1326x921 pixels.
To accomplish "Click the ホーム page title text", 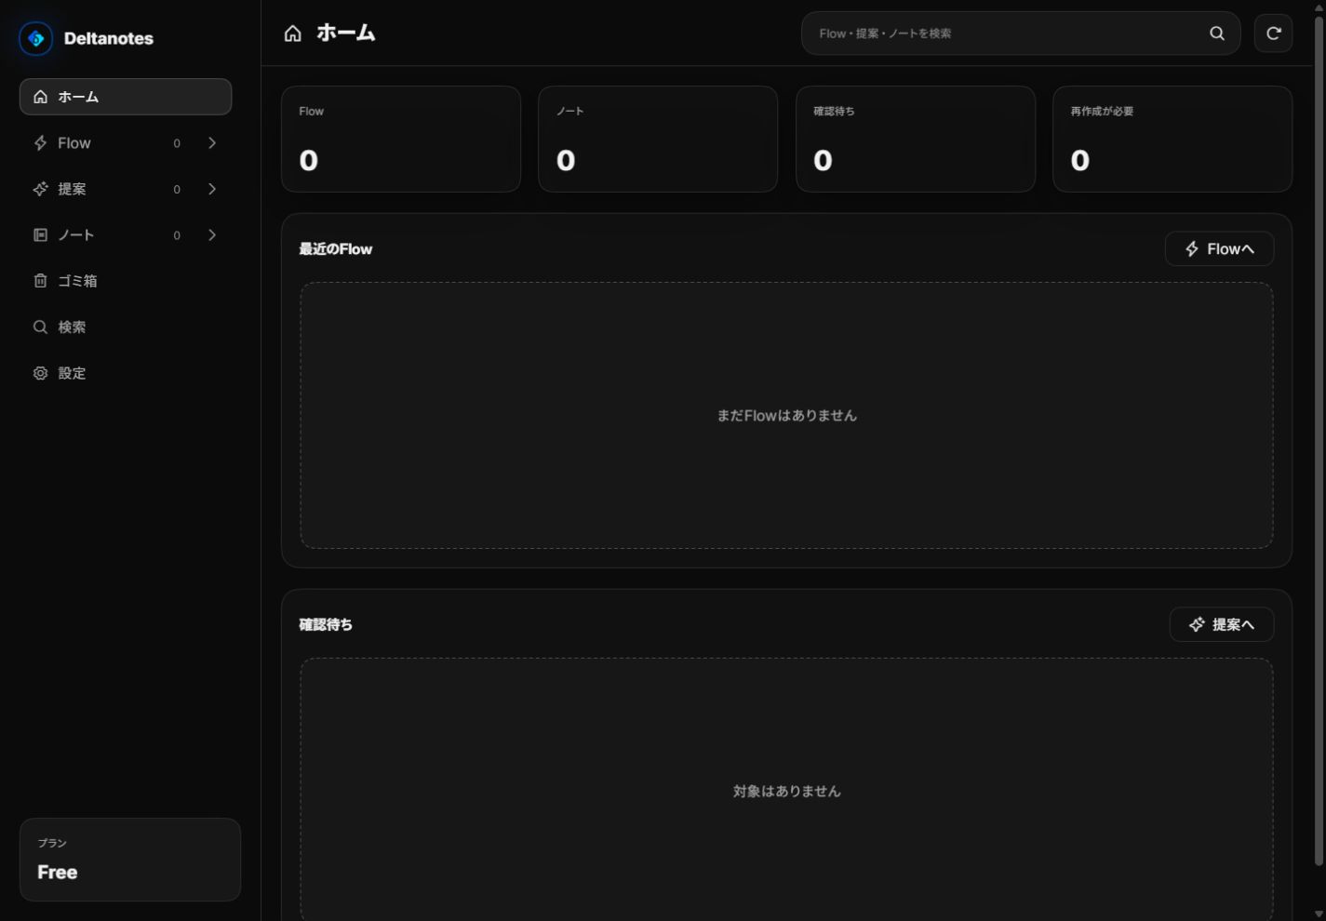I will click(x=346, y=33).
